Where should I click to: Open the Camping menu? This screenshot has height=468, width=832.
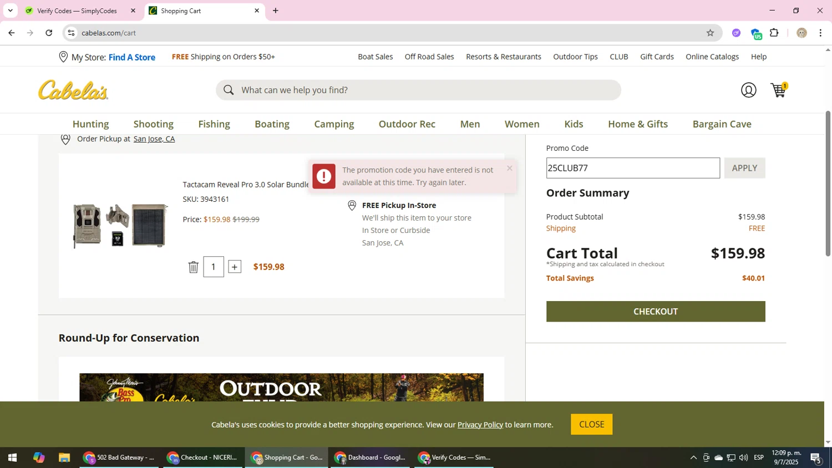tap(334, 124)
